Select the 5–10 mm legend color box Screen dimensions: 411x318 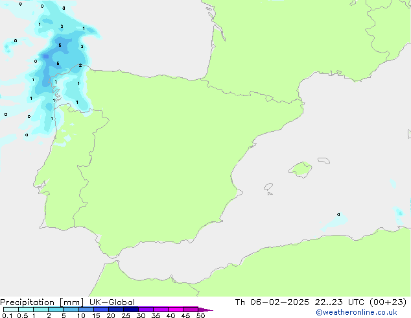(71, 310)
